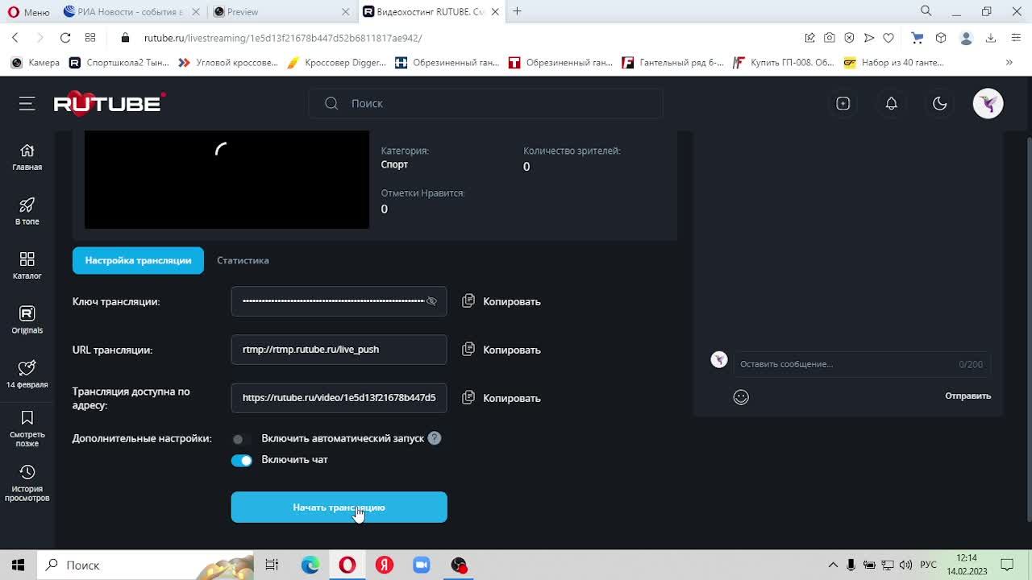
Task: Click the Начать трансляцию button
Action: pos(339,507)
